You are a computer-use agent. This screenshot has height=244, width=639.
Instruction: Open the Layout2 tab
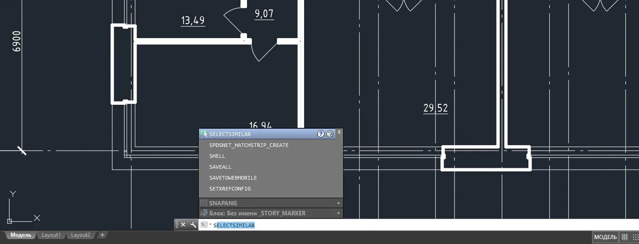click(81, 235)
